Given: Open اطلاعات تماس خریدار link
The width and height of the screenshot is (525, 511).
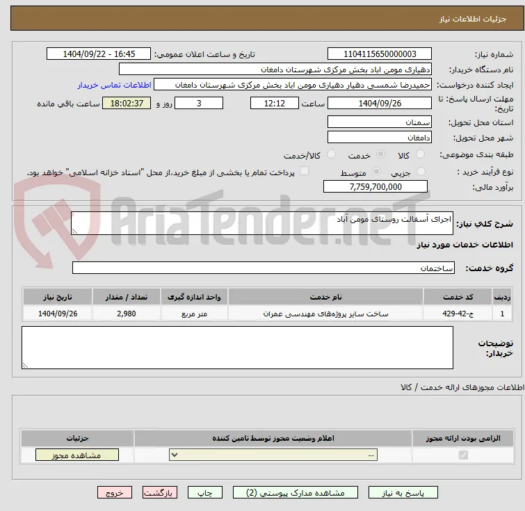Looking at the screenshot, I should pos(115,85).
